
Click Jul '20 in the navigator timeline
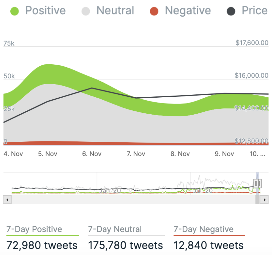click(x=203, y=191)
